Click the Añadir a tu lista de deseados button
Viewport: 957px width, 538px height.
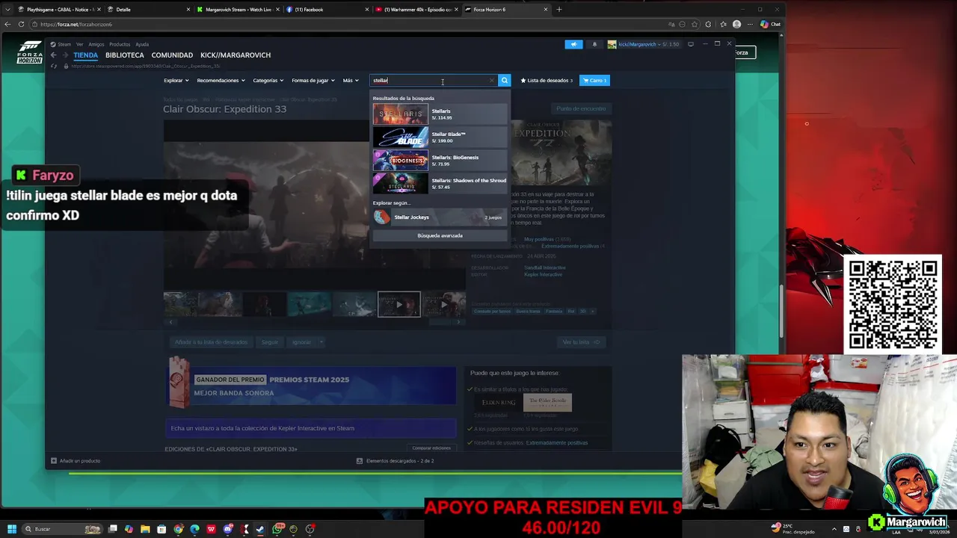[x=211, y=342]
